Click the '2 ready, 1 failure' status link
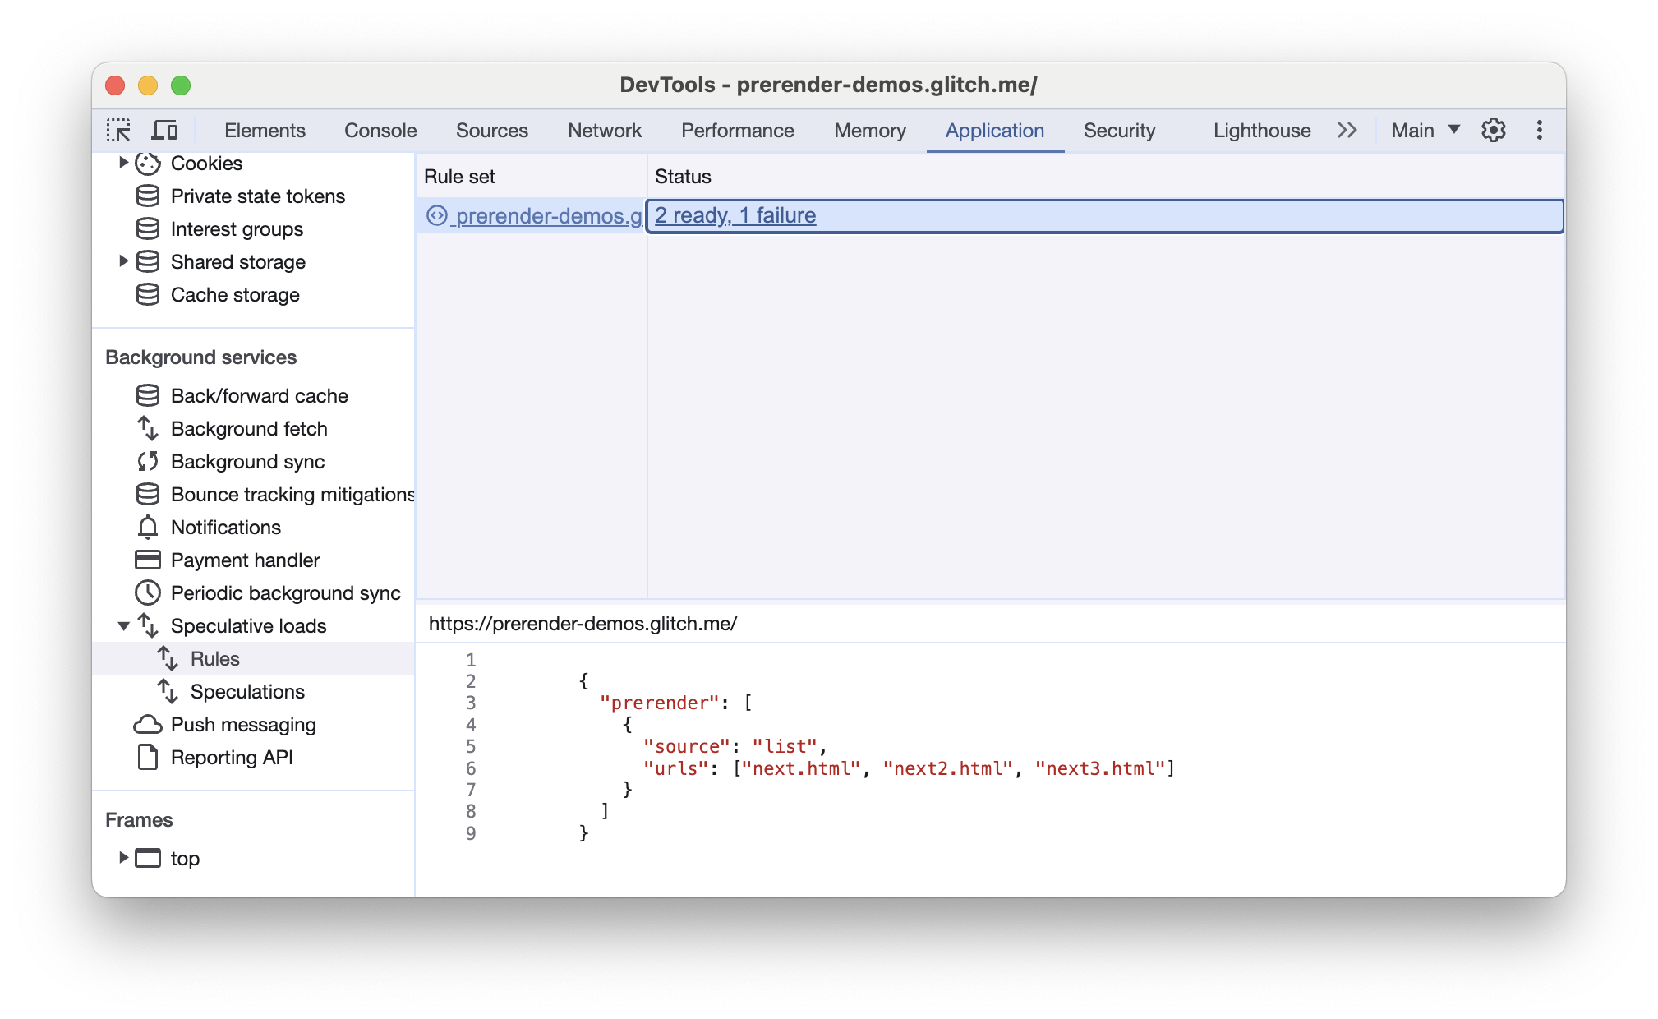This screenshot has width=1658, height=1019. tap(735, 214)
